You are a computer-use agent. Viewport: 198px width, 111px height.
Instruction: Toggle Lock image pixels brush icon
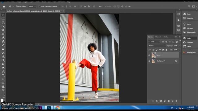[157, 50]
